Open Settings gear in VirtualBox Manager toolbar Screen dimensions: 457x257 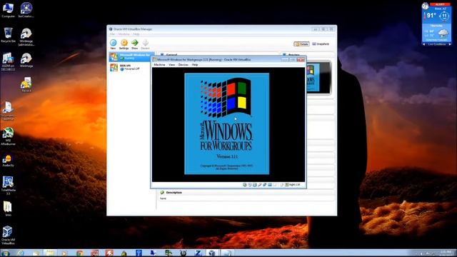tap(124, 44)
